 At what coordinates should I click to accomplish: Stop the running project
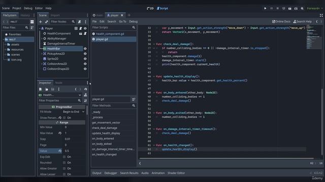click(x=278, y=8)
